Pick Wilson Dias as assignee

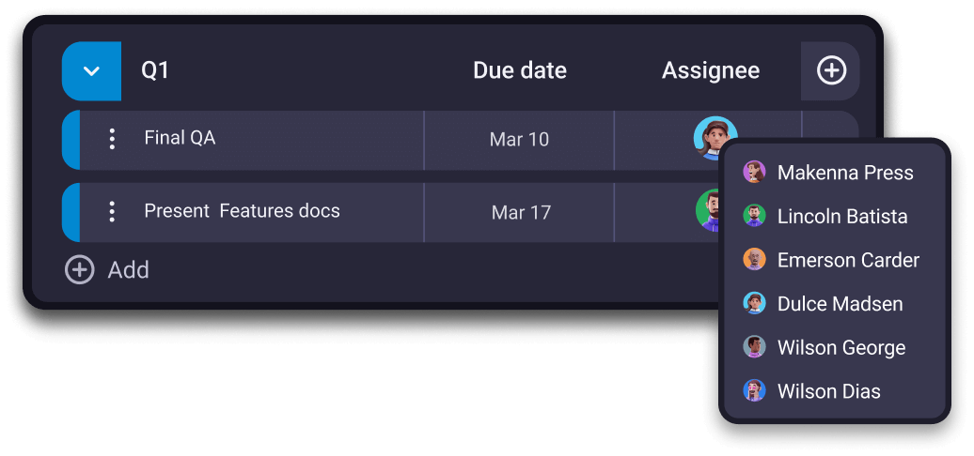coord(828,391)
